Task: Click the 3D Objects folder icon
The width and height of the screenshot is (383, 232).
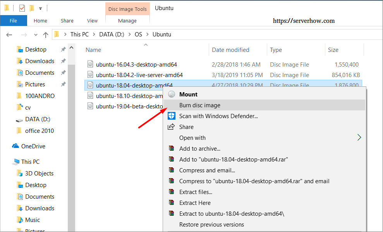Action: point(19,173)
